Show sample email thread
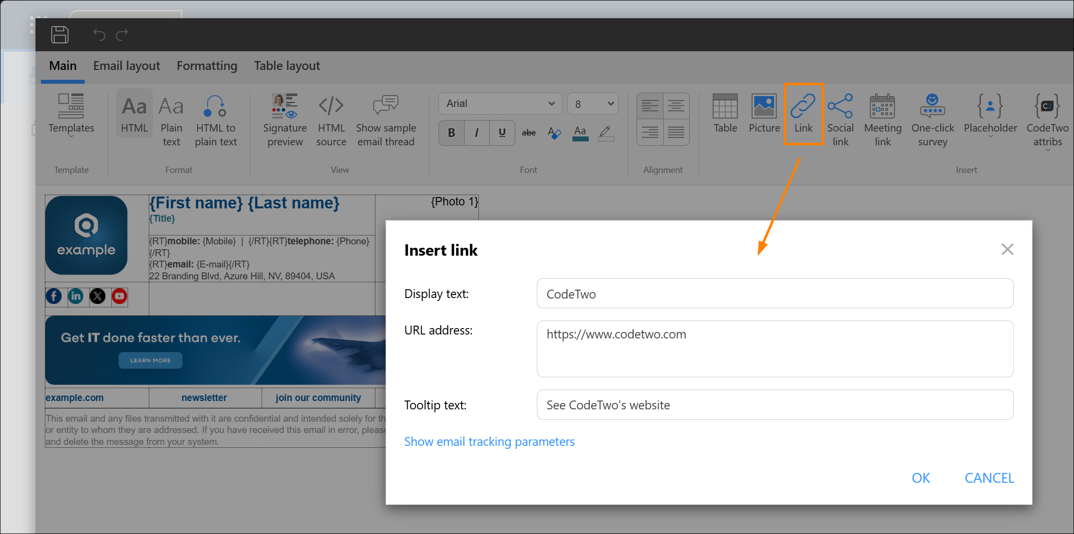The width and height of the screenshot is (1074, 534). pyautogui.click(x=386, y=121)
